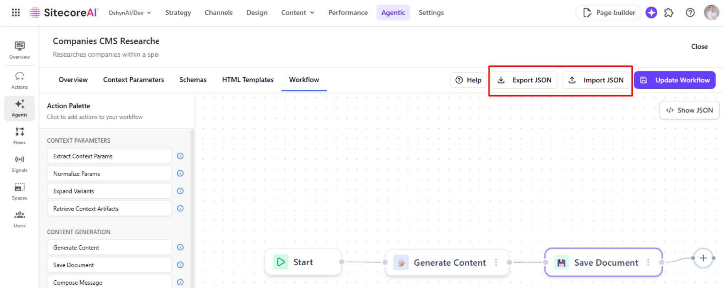The width and height of the screenshot is (726, 300).
Task: Click the extensions puzzle icon
Action: coord(669,13)
